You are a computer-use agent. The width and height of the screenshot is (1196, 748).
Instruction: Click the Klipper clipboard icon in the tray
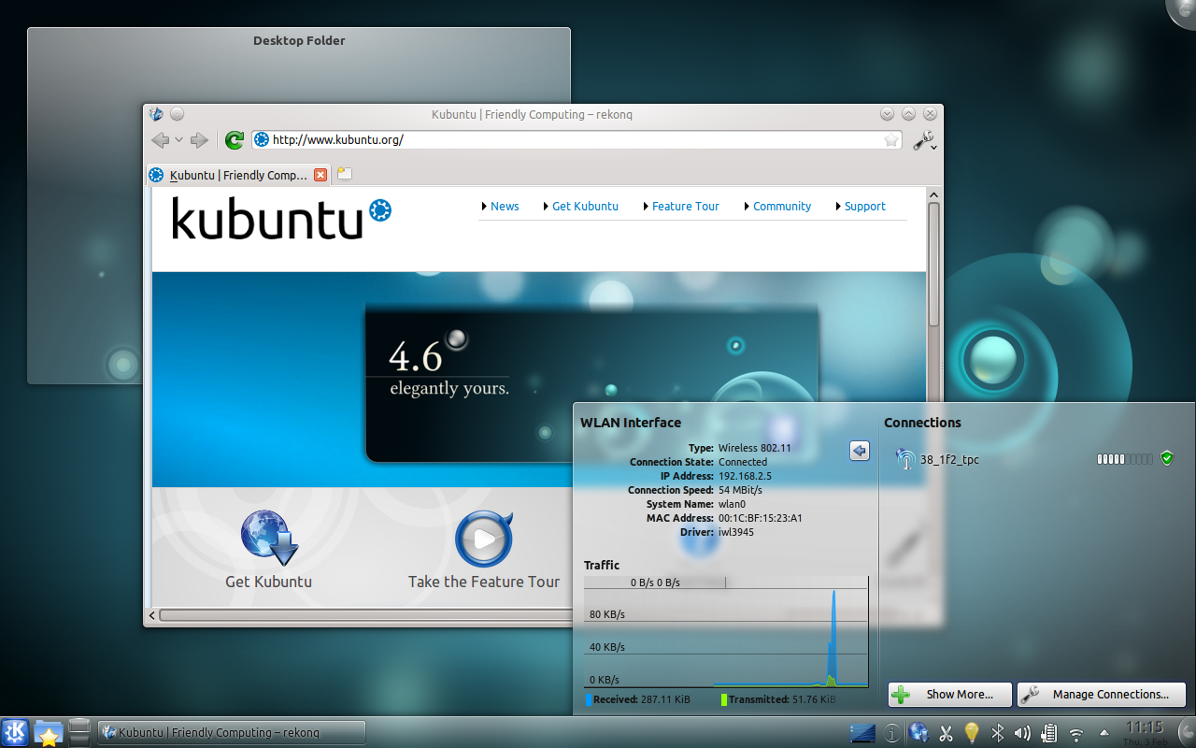click(1048, 733)
